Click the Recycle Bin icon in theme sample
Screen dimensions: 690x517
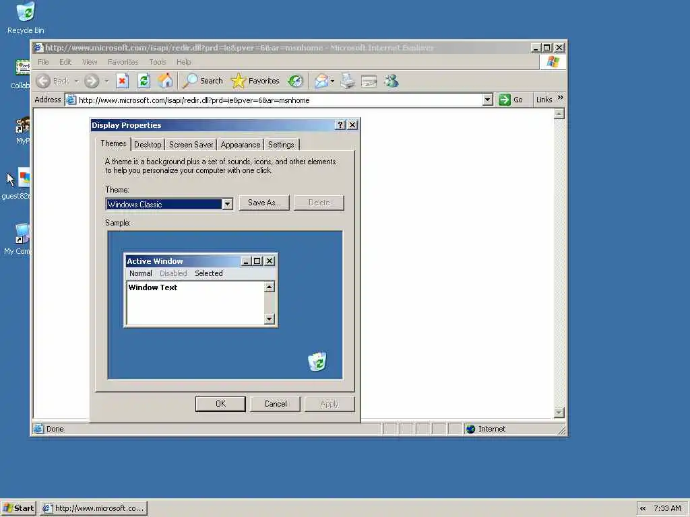[x=317, y=361]
